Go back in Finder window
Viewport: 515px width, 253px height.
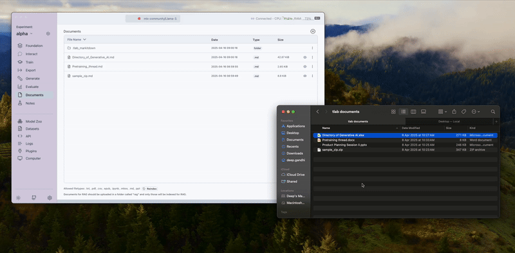[x=317, y=112]
